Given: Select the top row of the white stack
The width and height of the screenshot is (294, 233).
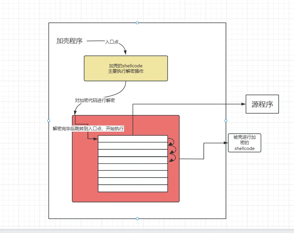Looking at the screenshot, I should [x=133, y=139].
